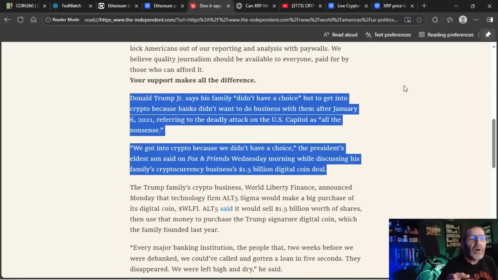Close the Can XRP Hit tab
Screen dimensions: 498x280
point(274,6)
